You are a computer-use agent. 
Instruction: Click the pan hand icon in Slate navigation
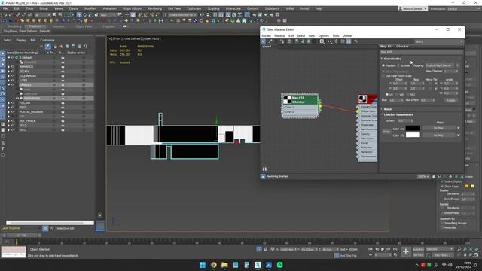[x=434, y=177]
